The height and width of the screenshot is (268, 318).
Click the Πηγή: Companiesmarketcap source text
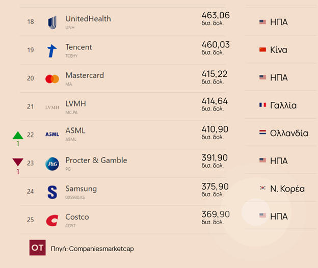tap(92, 248)
